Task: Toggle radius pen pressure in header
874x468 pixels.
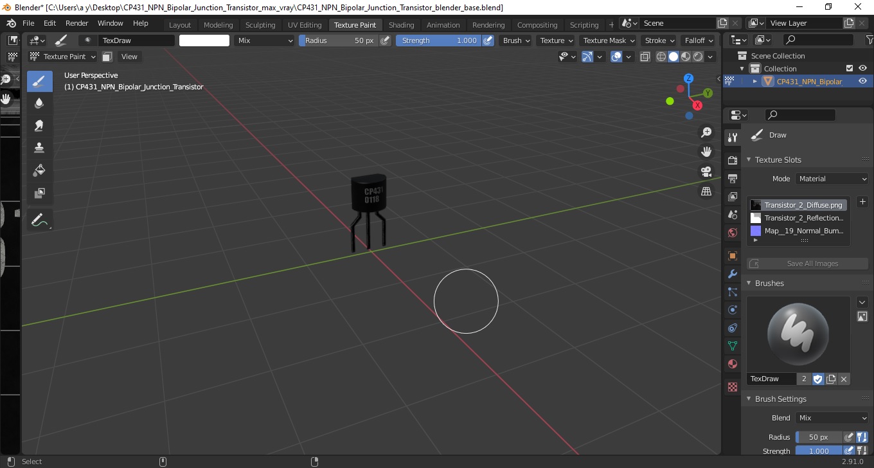Action: click(x=385, y=40)
